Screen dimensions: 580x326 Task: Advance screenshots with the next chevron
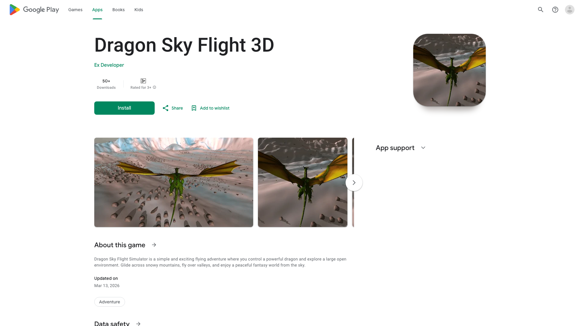pyautogui.click(x=354, y=183)
